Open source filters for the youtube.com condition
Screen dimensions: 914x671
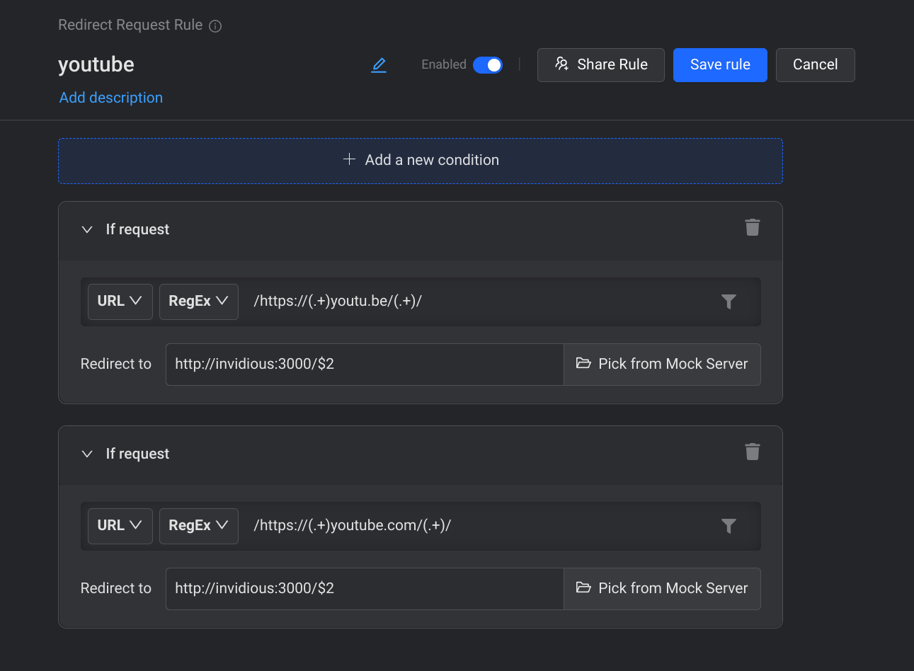(729, 526)
